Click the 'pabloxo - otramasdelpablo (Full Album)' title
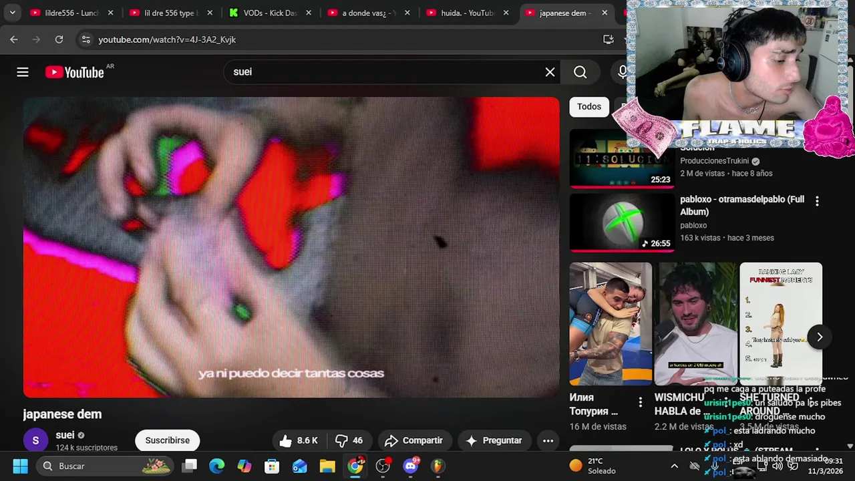 click(x=742, y=206)
